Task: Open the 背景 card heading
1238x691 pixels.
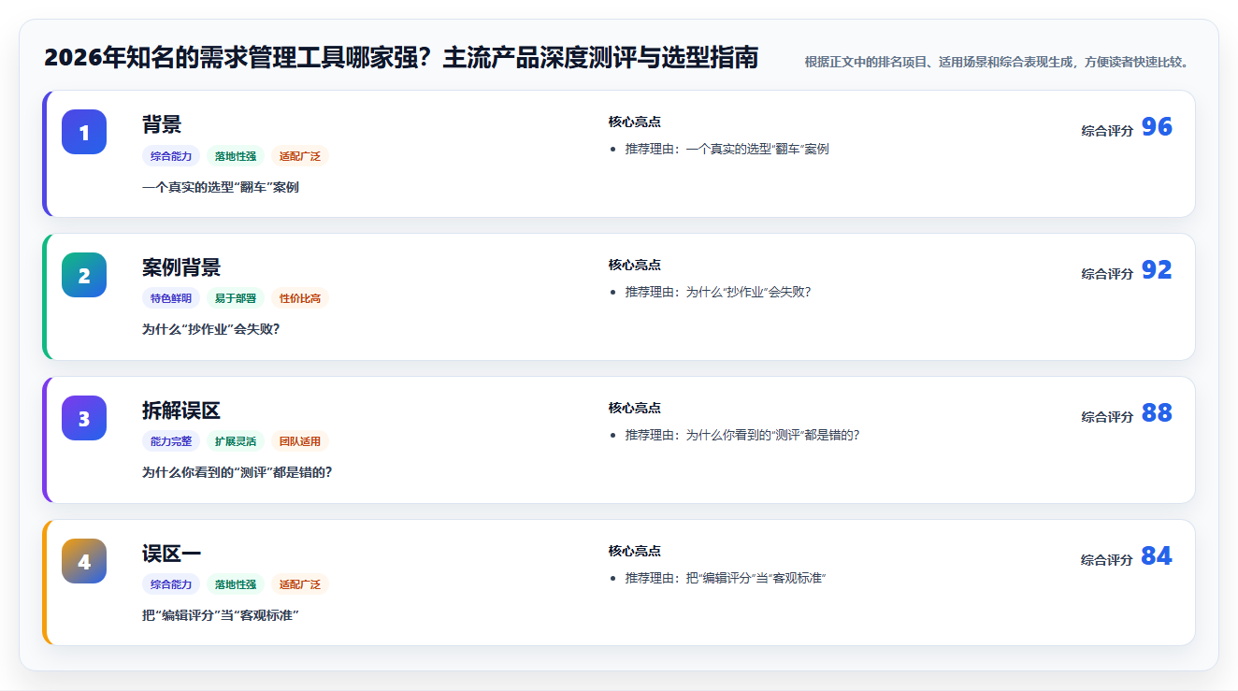Action: [162, 124]
